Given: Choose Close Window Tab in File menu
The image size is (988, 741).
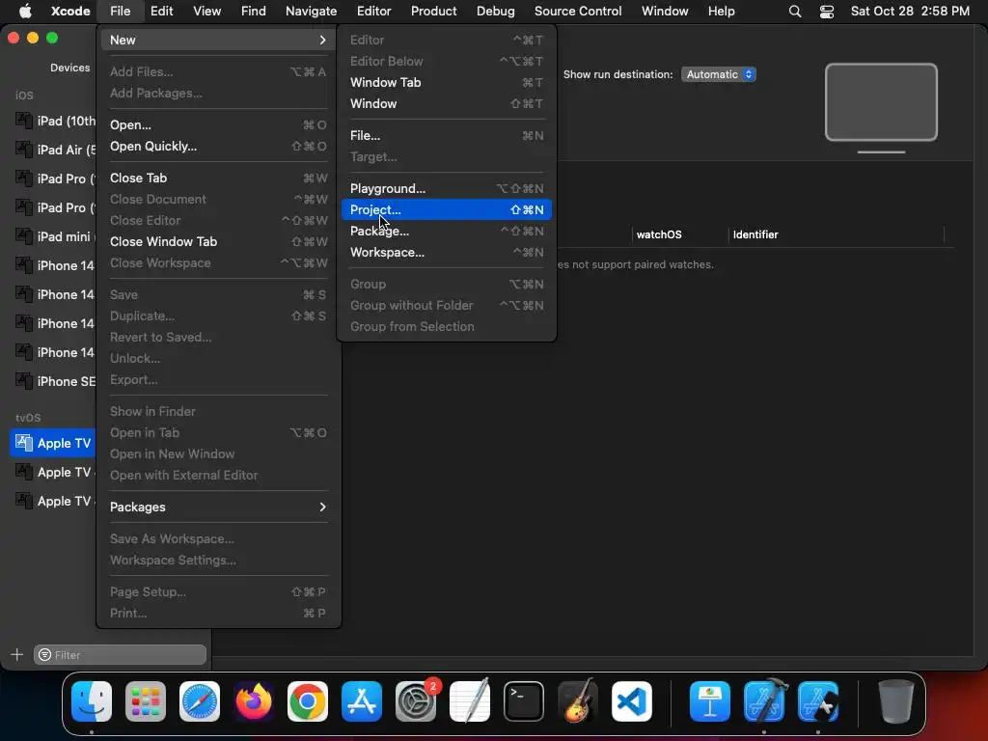Looking at the screenshot, I should (x=218, y=241).
